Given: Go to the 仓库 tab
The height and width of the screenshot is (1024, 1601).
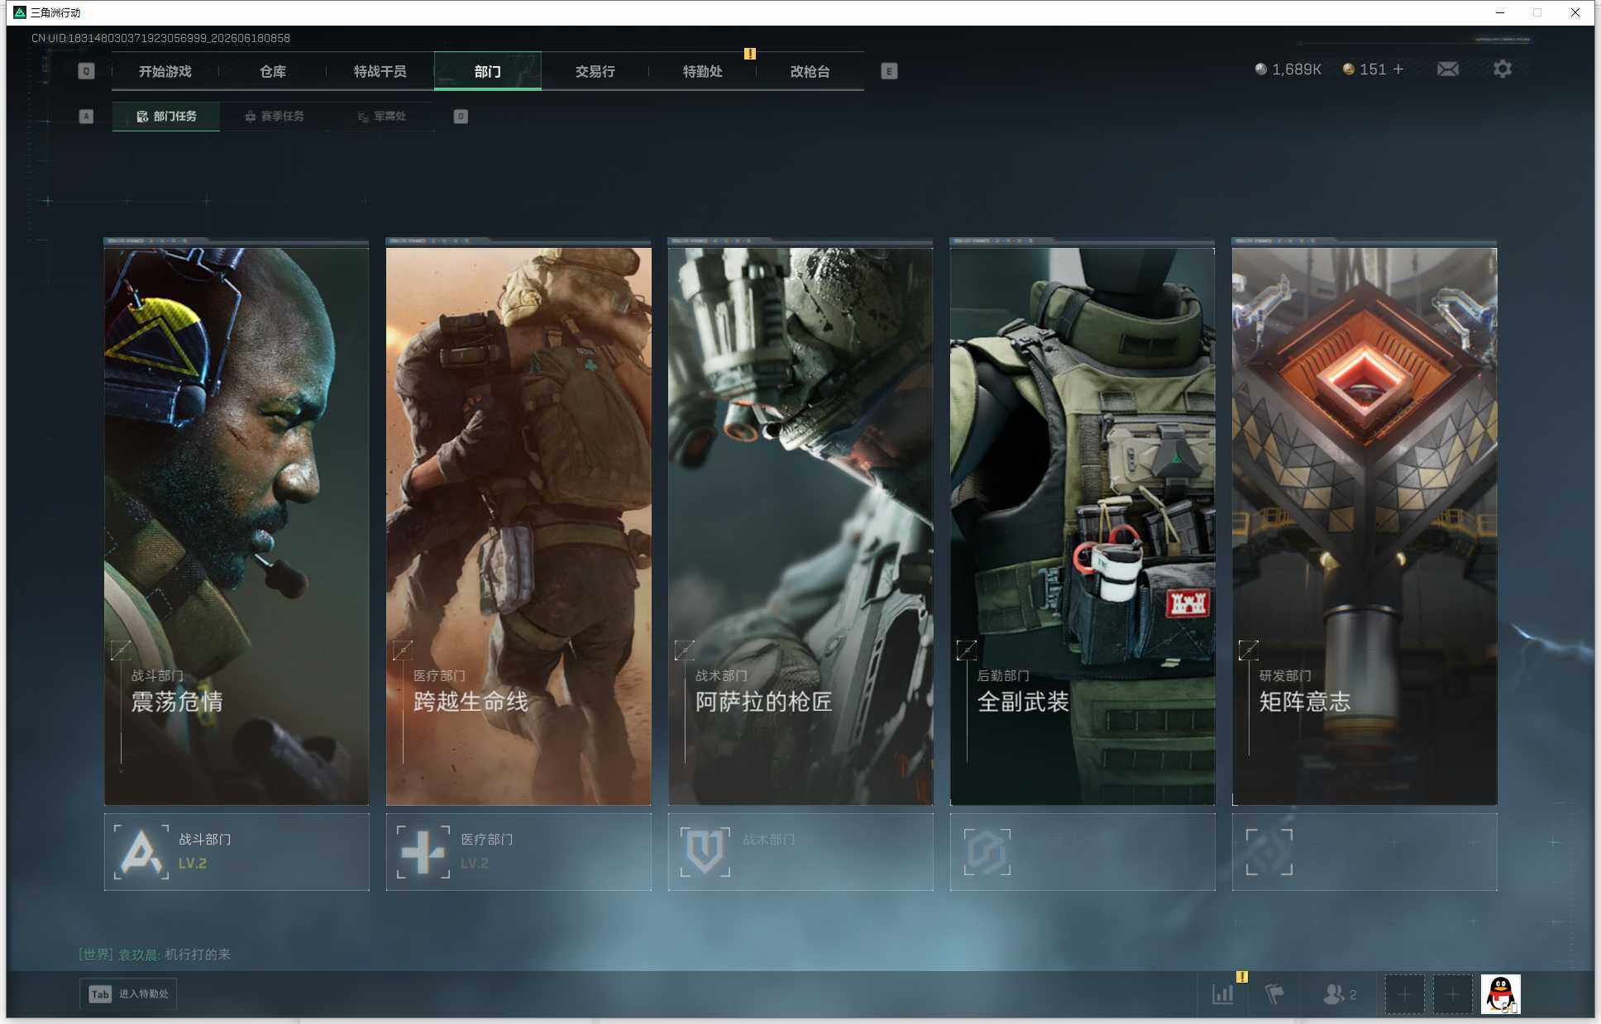Looking at the screenshot, I should (272, 71).
